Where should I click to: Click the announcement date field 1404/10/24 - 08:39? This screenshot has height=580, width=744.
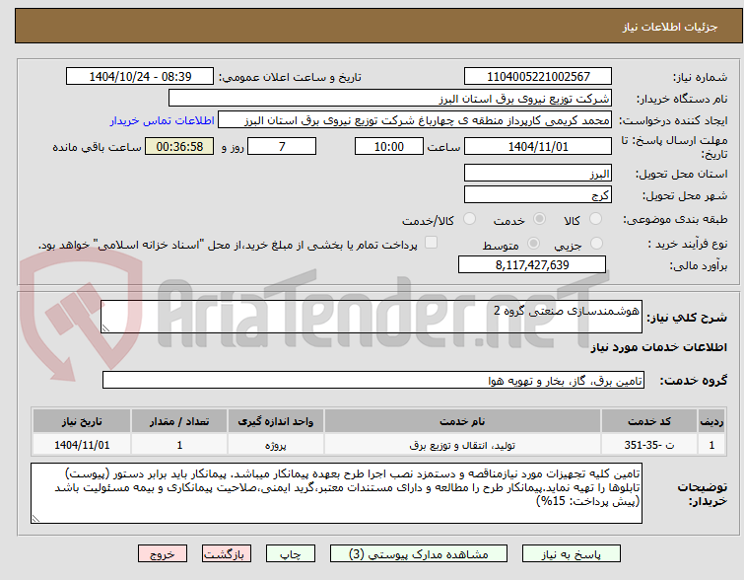pos(140,77)
